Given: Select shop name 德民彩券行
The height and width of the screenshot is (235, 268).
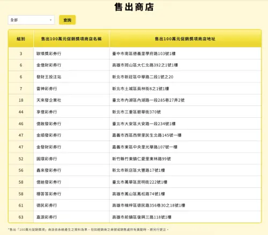Looking at the screenshot, I should pos(47,206).
